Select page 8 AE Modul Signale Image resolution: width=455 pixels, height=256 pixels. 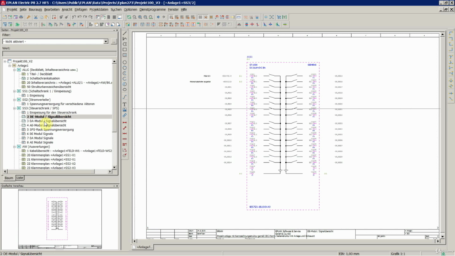tap(40, 142)
